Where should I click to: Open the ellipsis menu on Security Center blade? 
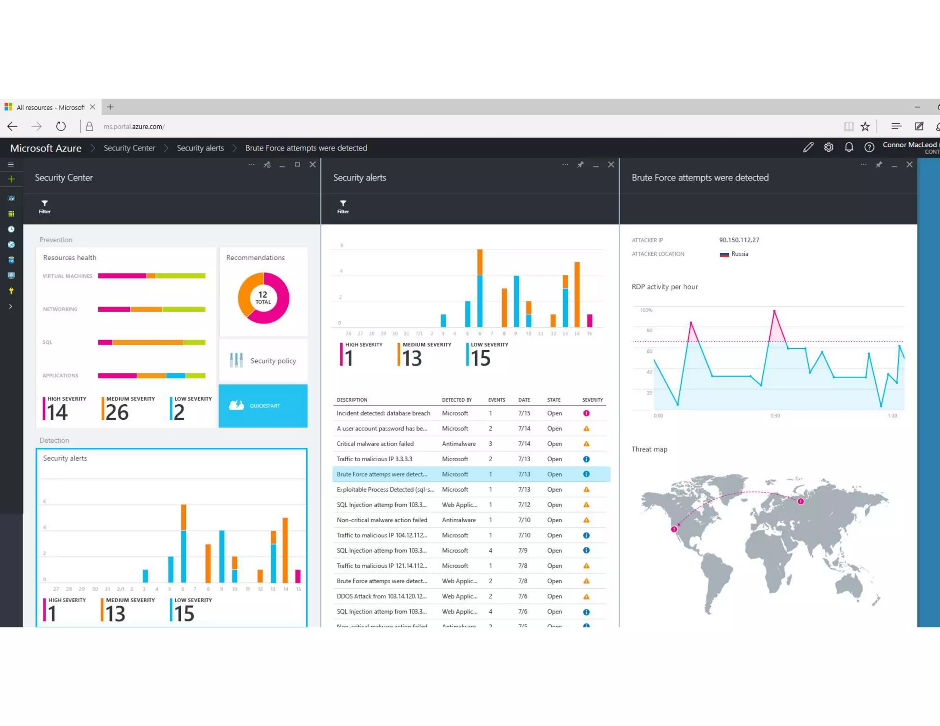point(251,164)
